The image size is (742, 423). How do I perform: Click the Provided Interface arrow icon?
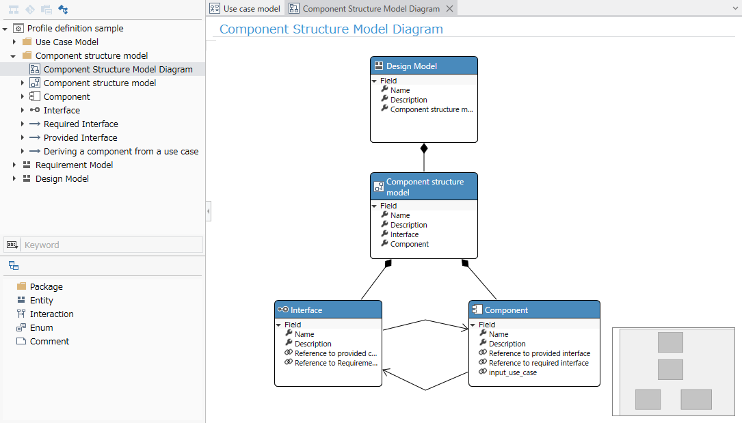point(35,137)
